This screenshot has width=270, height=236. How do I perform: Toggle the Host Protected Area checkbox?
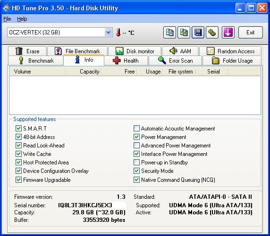(18, 162)
